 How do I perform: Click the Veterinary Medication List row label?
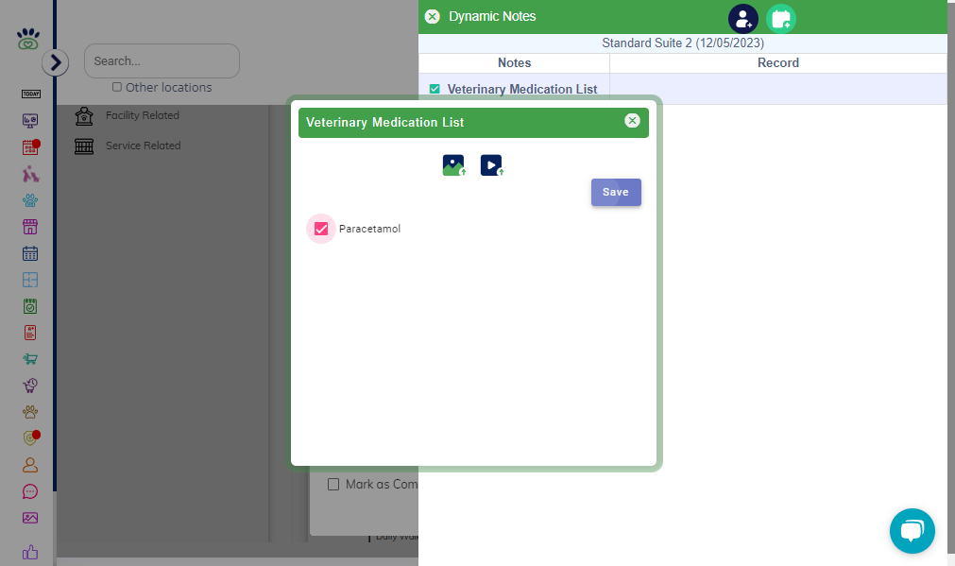tap(522, 90)
